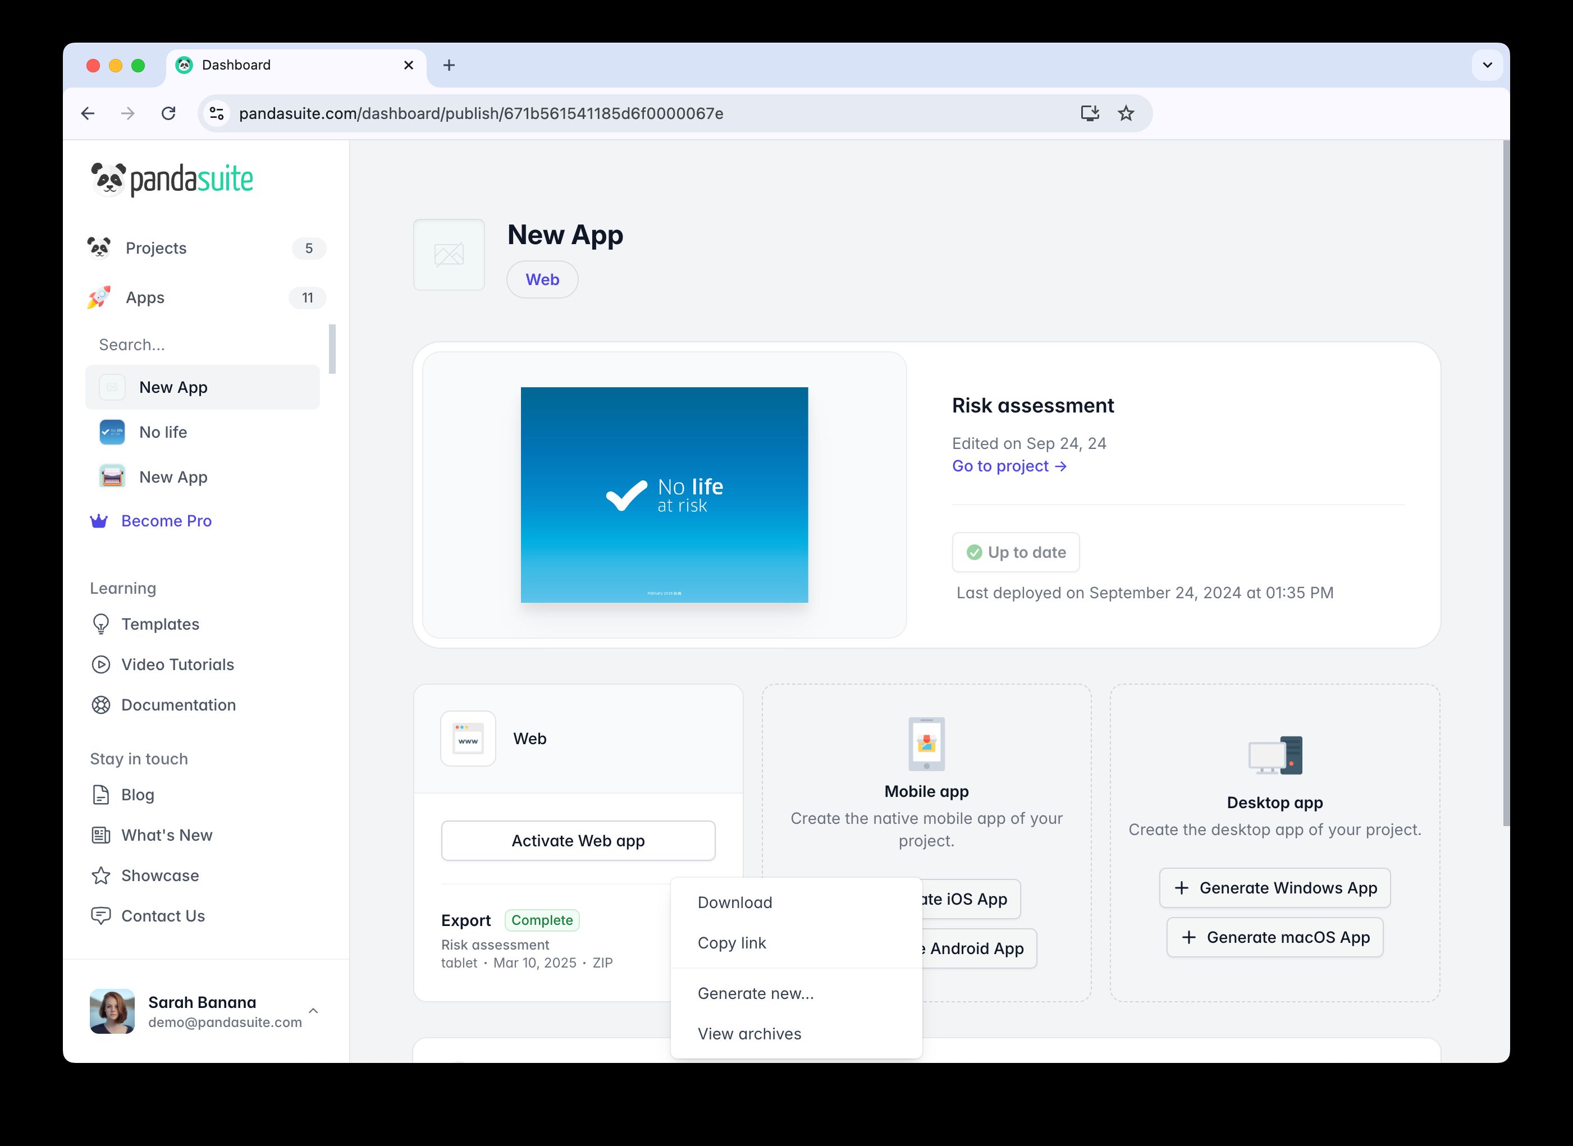The height and width of the screenshot is (1146, 1573).
Task: Choose Download from the export menu
Action: (x=734, y=902)
